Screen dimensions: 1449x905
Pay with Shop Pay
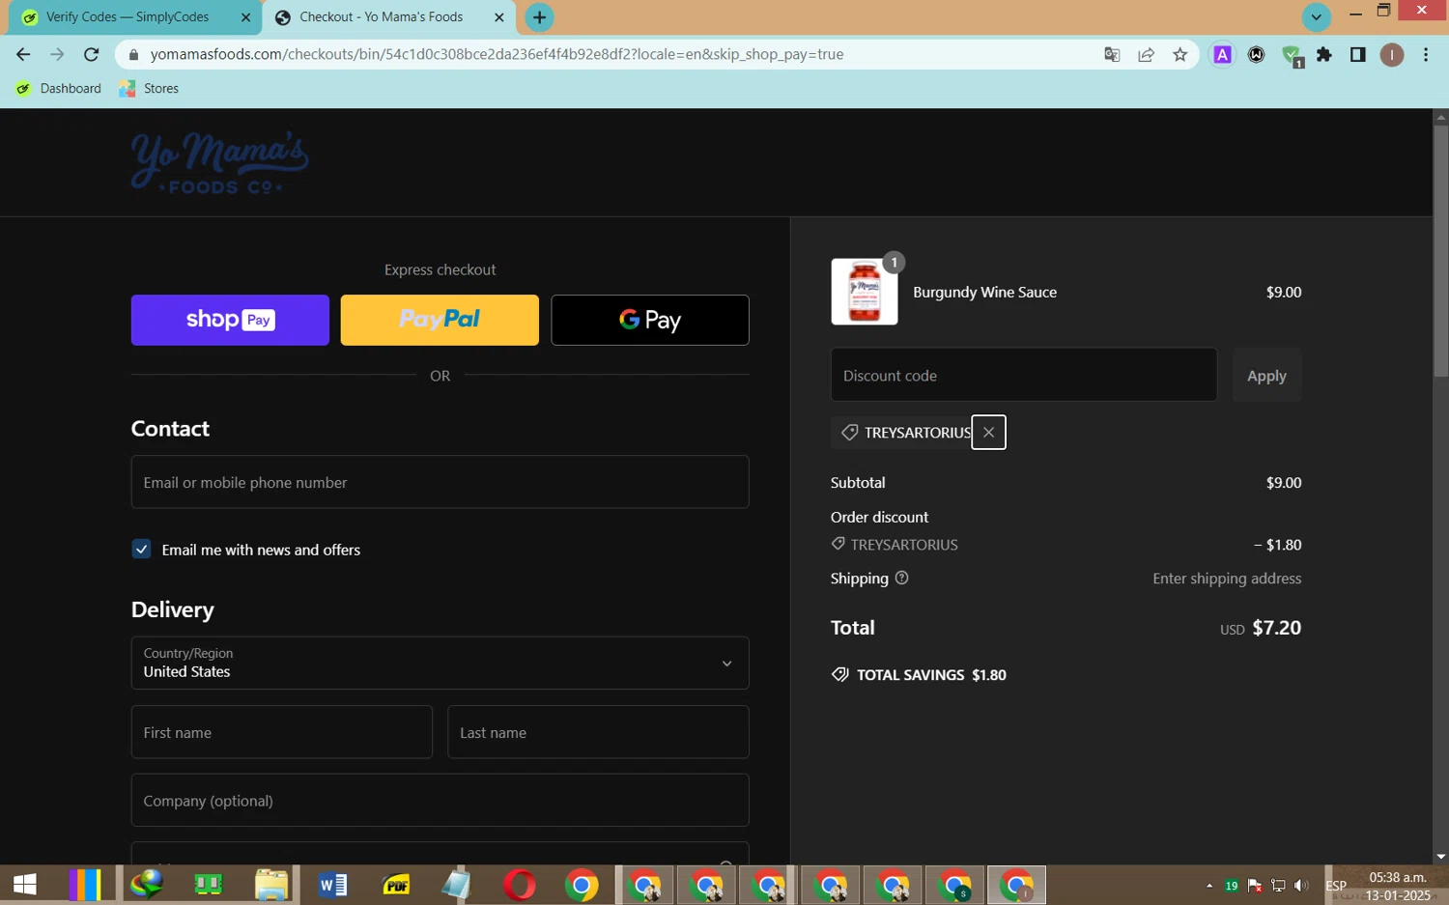coord(230,320)
